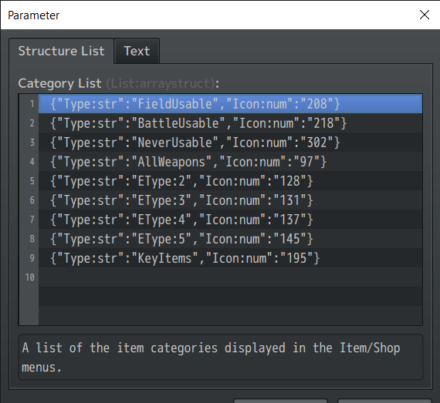Select the Structure List tab
Image resolution: width=440 pixels, height=403 pixels.
[x=61, y=51]
